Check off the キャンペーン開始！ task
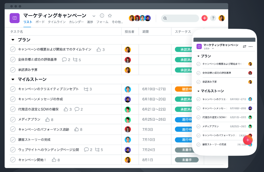 point(13,160)
